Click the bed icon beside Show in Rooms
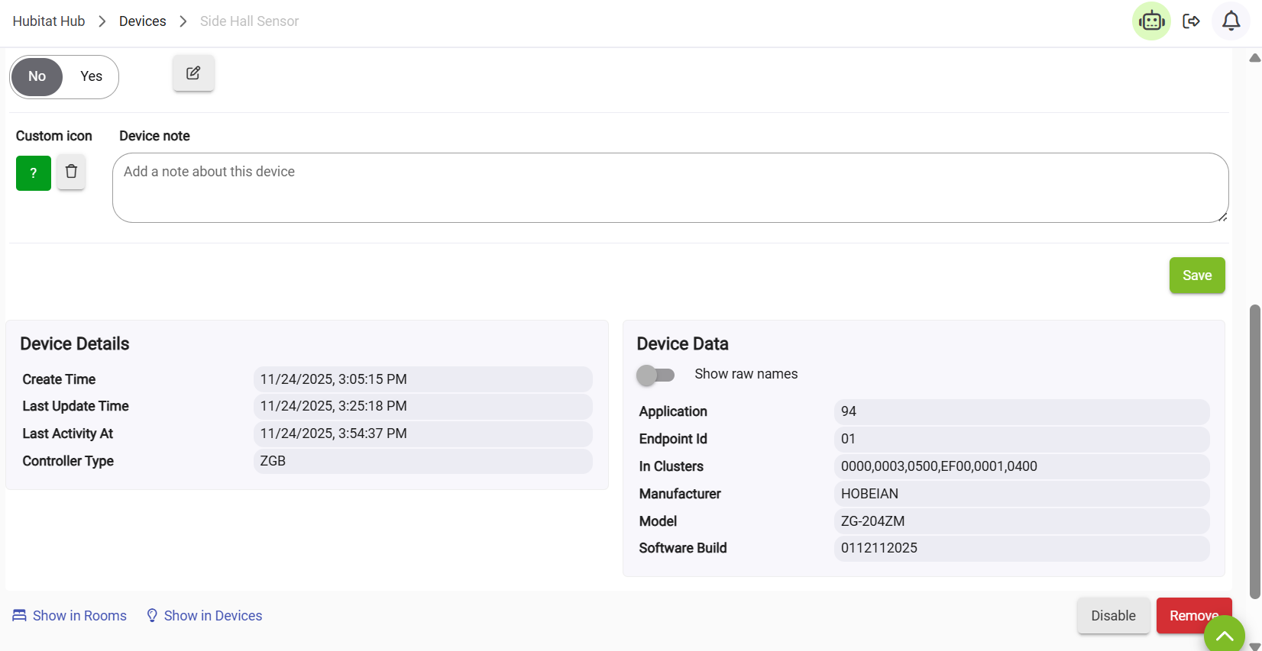The height and width of the screenshot is (651, 1262). (19, 616)
